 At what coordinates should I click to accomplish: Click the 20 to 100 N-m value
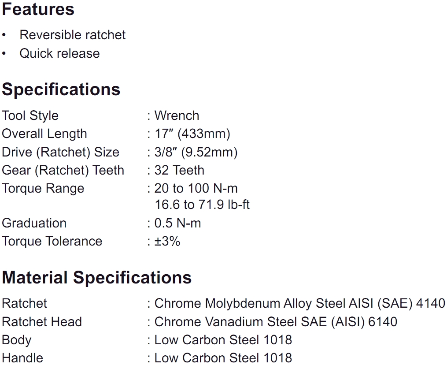tap(196, 188)
